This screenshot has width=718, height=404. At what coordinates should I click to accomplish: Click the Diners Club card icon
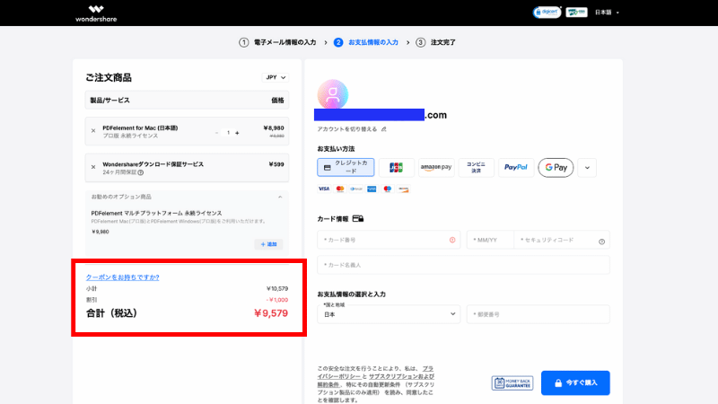(x=355, y=189)
